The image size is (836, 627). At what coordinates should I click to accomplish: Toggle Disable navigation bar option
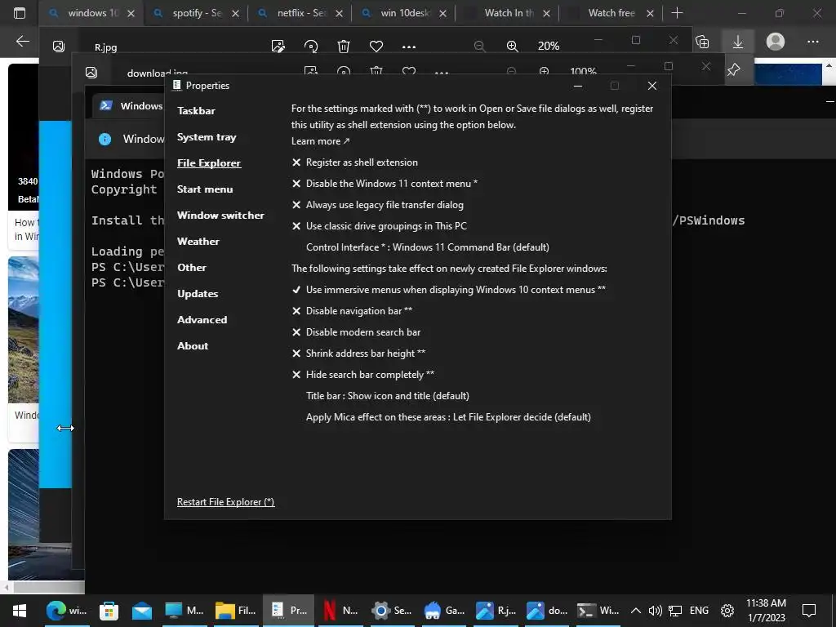[x=352, y=311]
